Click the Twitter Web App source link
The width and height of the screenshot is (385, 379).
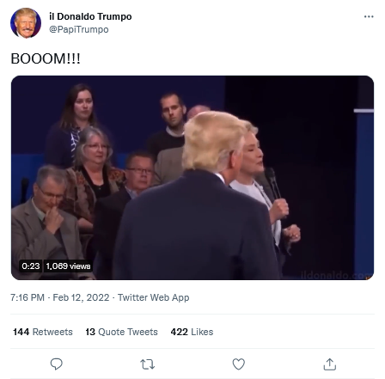(153, 297)
